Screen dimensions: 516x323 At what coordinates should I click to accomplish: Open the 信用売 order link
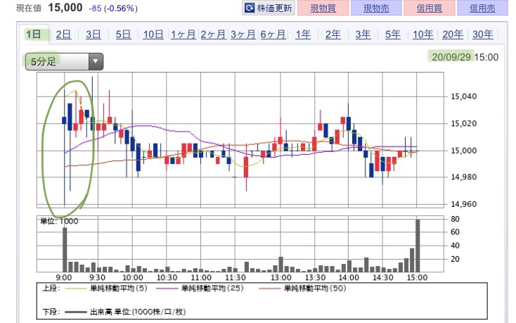[x=482, y=8]
